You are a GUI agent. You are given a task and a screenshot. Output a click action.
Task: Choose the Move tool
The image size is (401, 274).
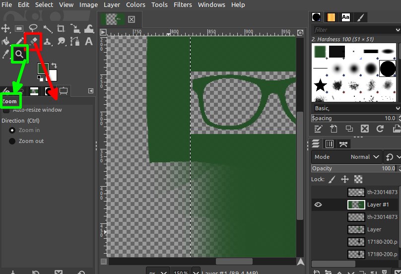point(6,28)
